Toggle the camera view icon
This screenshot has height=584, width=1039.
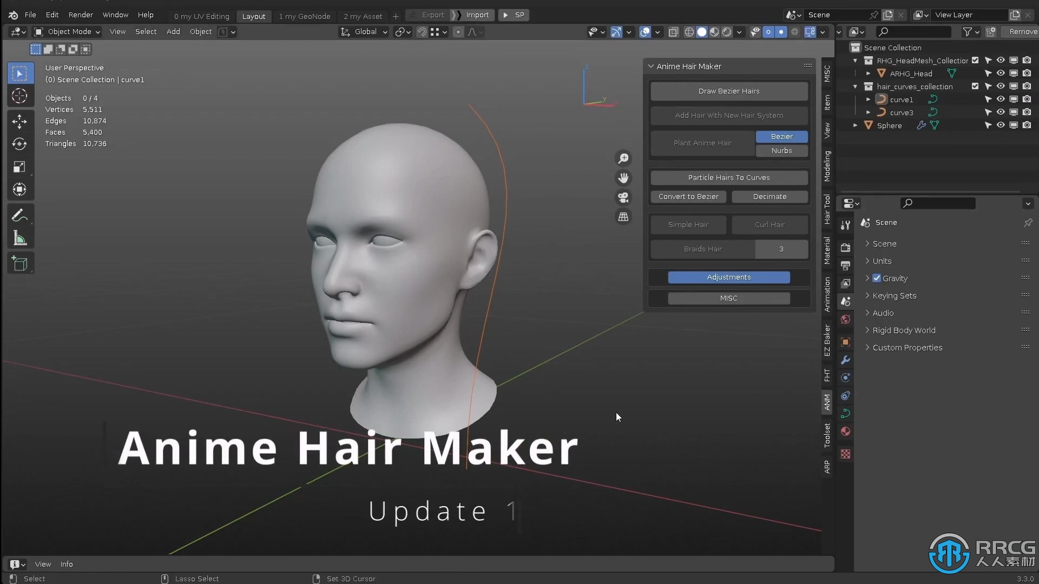(623, 197)
